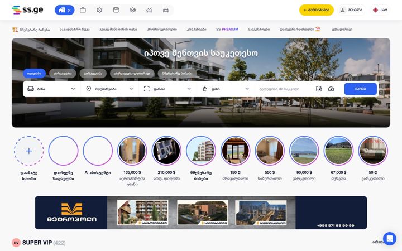Select the ქირავდება for-rent tab
The height and width of the screenshot is (251, 402).
63,73
